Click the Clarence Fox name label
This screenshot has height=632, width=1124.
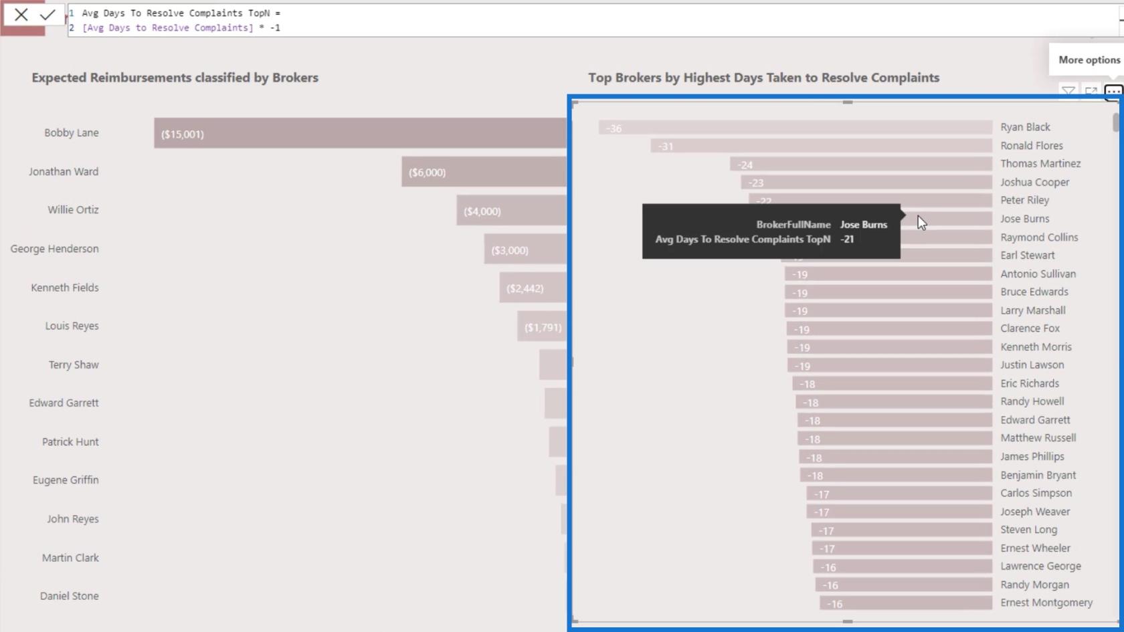tap(1030, 328)
